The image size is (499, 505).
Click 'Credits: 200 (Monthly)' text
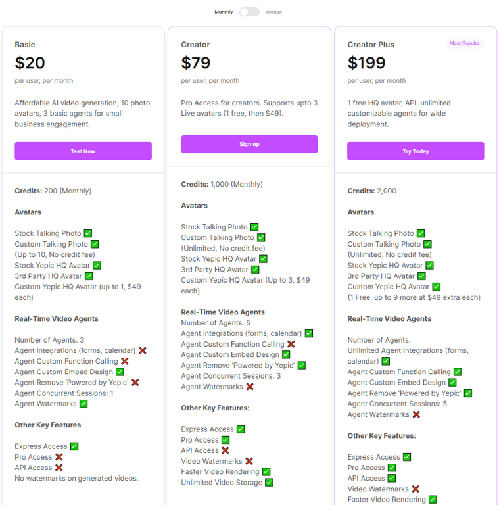point(53,191)
